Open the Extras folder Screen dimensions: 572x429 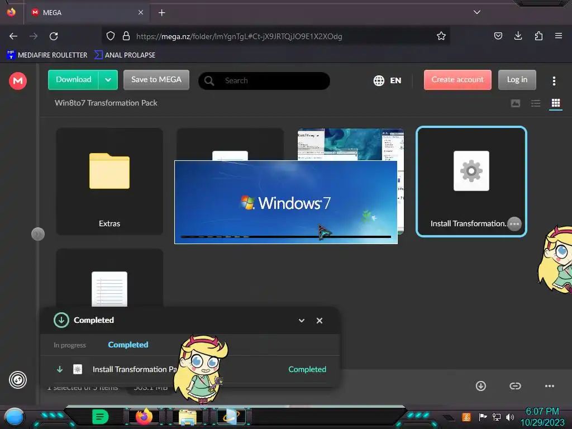(109, 182)
